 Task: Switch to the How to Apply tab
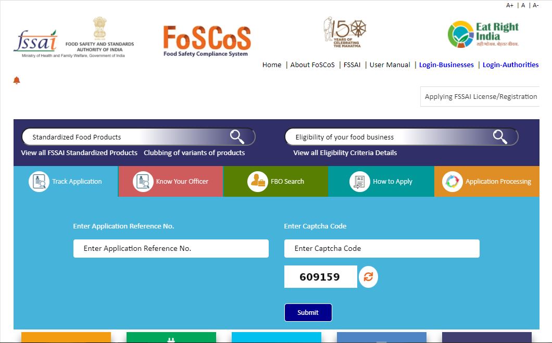[x=382, y=181]
